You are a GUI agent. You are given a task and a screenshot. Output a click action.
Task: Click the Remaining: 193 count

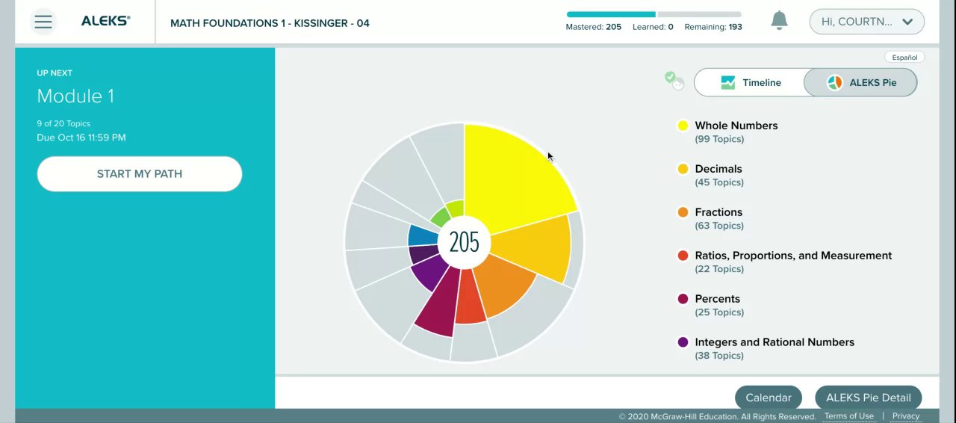coord(713,27)
